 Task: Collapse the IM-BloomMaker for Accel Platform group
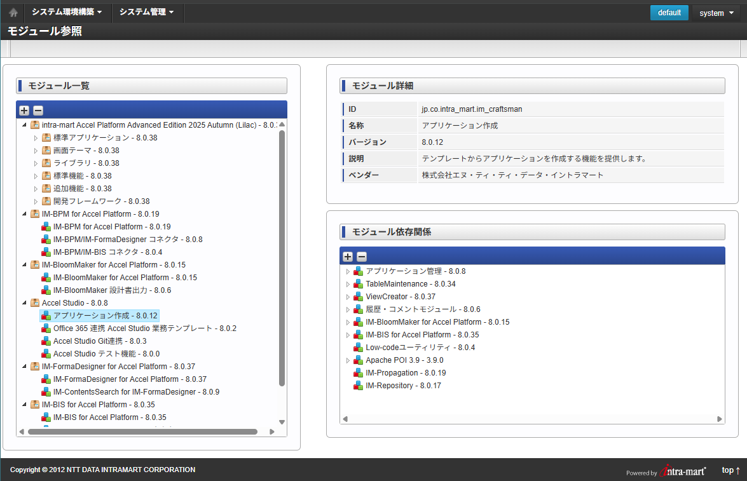(x=25, y=265)
